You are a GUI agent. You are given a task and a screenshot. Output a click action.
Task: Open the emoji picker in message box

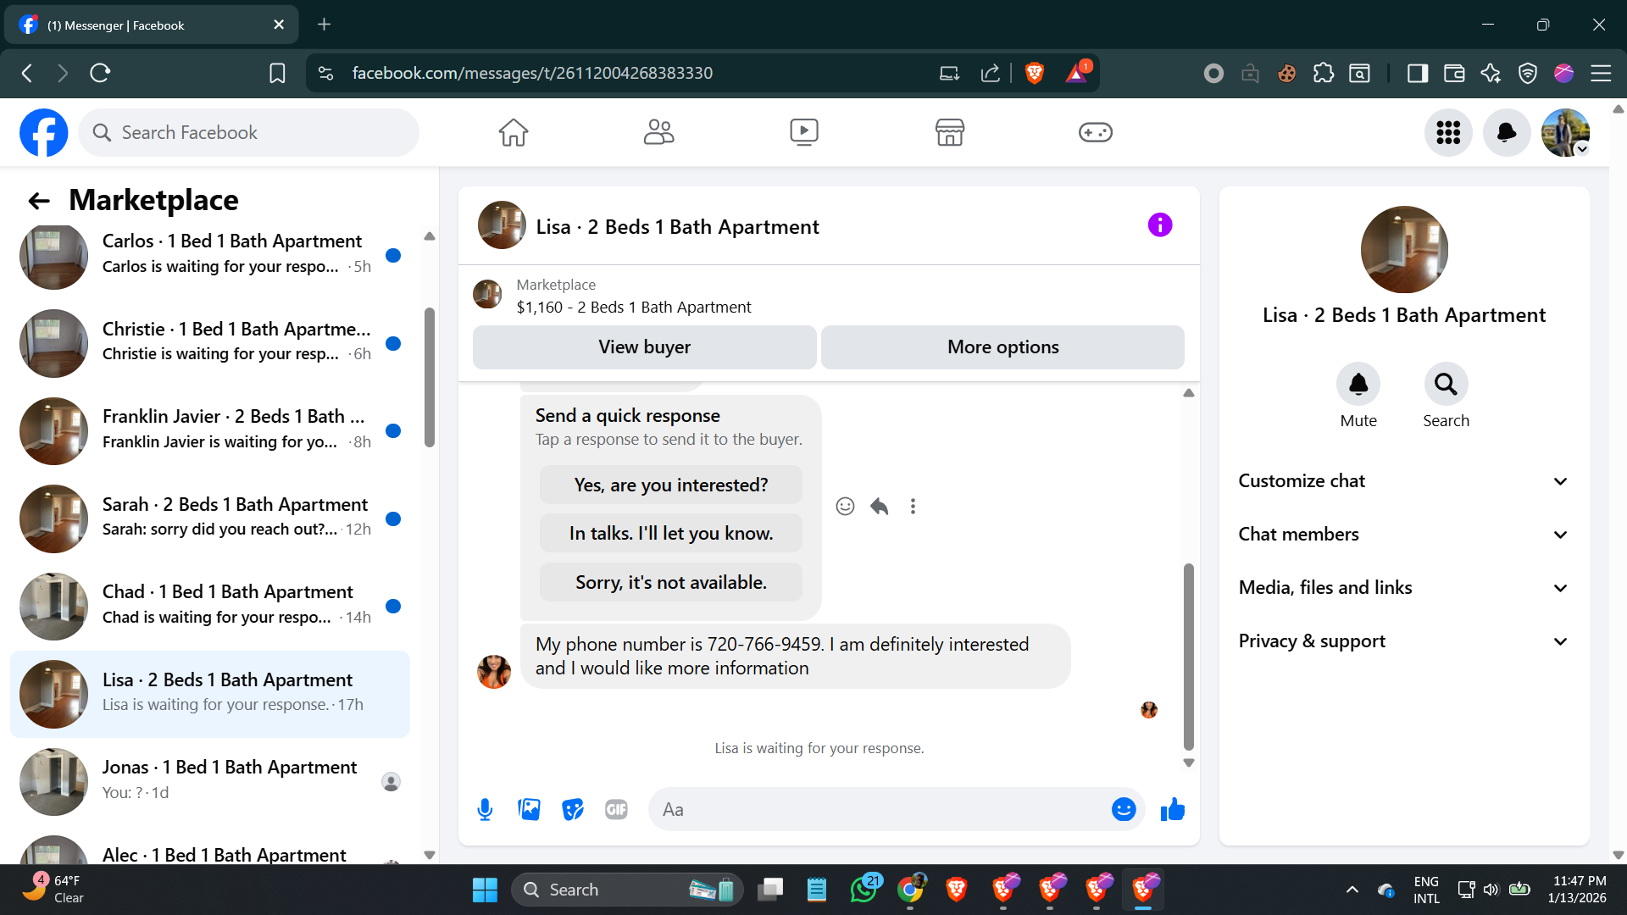[1123, 810]
